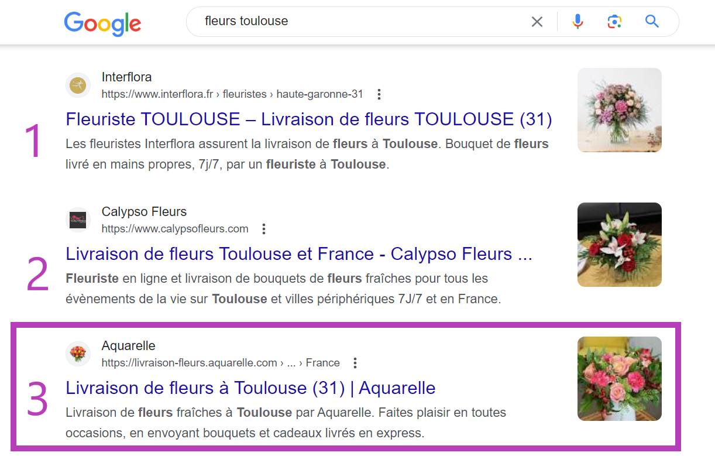Screen dimensions: 715x456
Task: Open Google Lens image search
Action: (614, 22)
